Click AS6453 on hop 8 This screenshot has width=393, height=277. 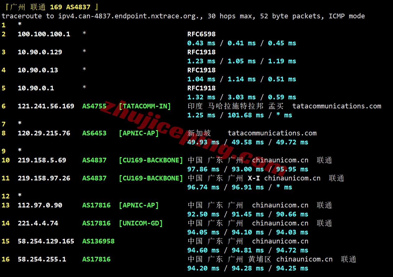coord(94,133)
